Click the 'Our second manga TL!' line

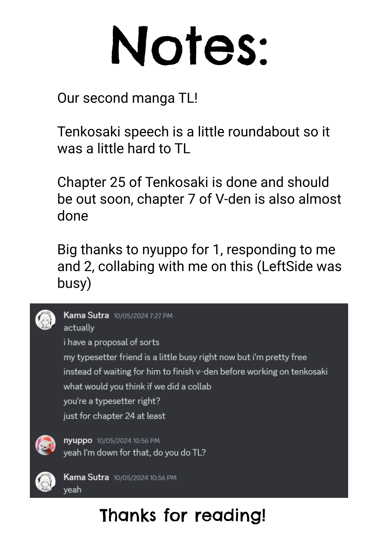[x=127, y=98]
